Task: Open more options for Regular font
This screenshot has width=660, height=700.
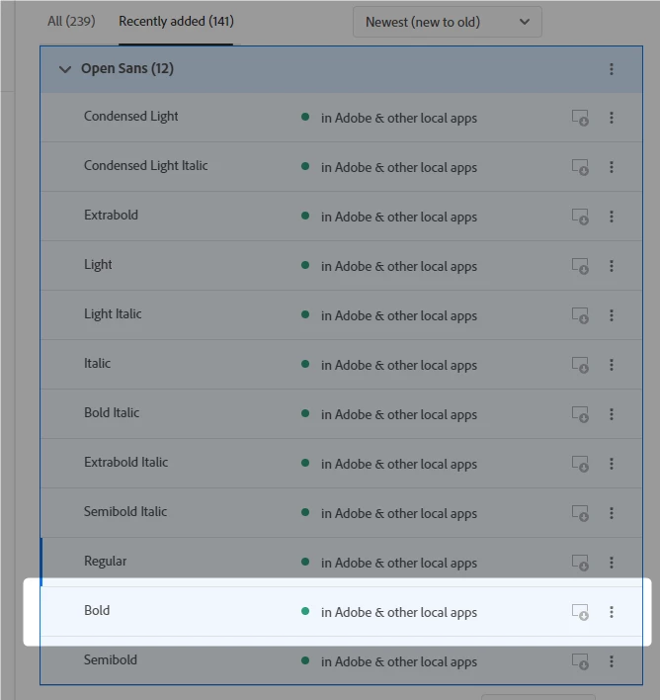Action: coord(612,563)
